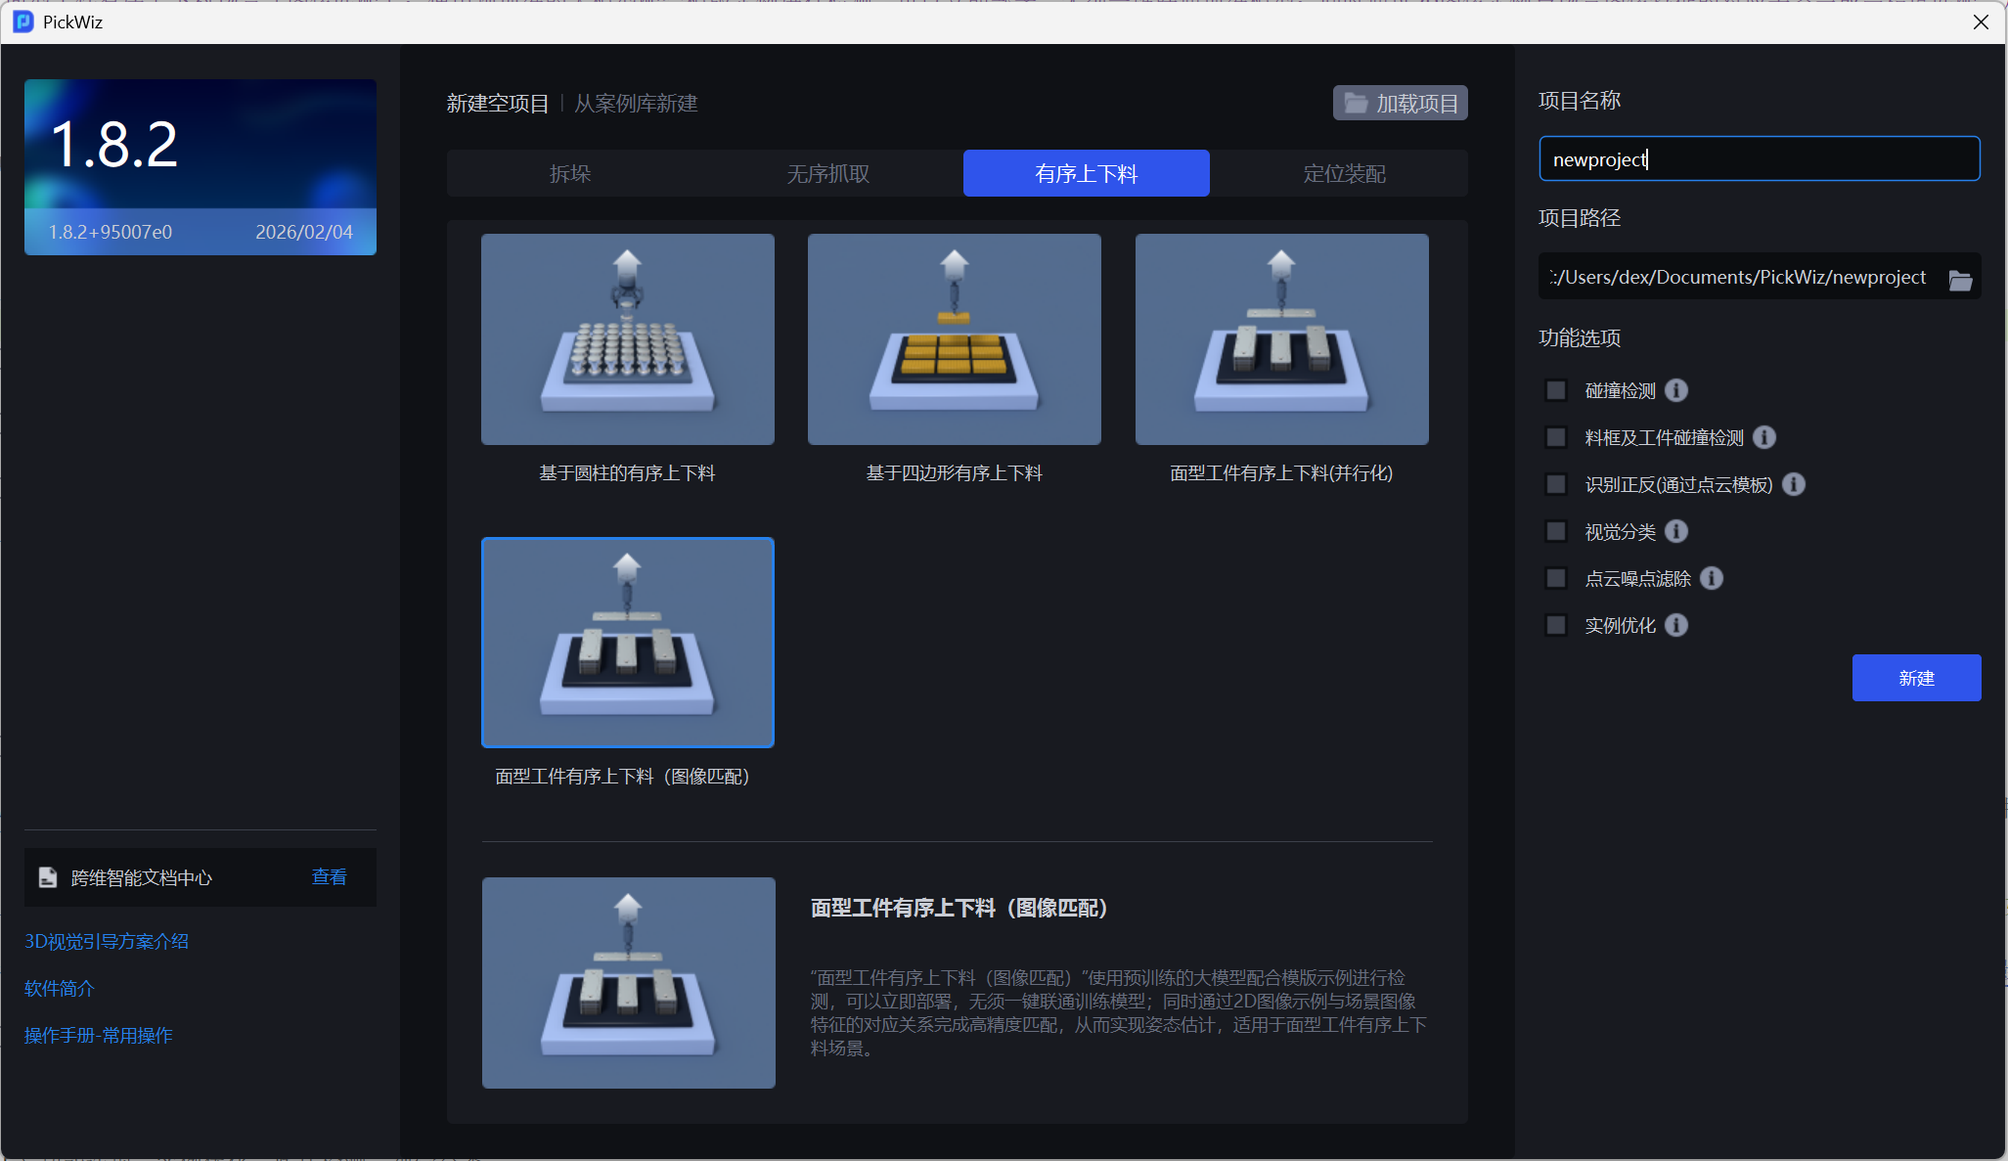Click info icon beside 实例优化

coord(1676,625)
